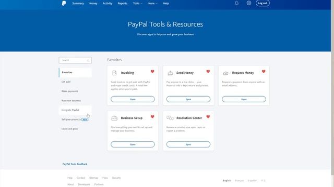Open the Reports menu item

coord(123,4)
